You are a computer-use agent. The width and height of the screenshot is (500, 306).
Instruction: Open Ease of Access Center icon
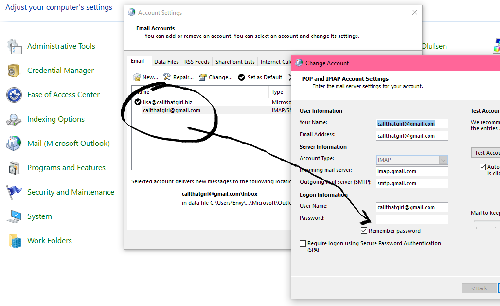click(x=14, y=95)
